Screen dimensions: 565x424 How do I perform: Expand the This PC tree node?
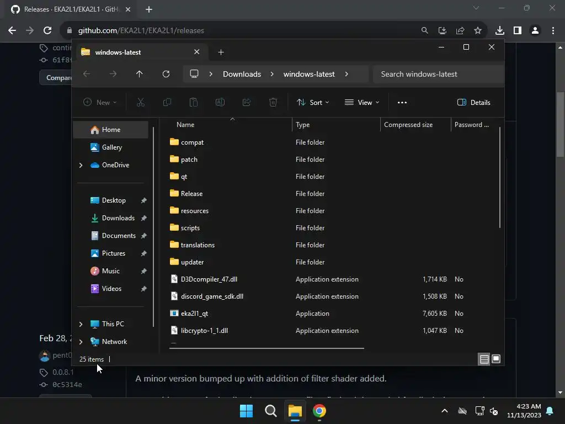point(81,324)
